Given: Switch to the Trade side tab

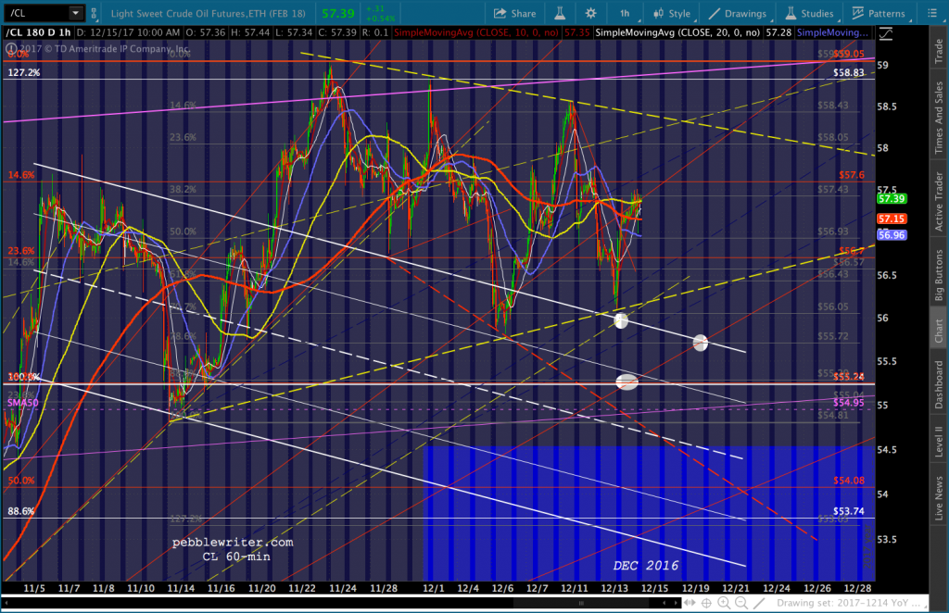Looking at the screenshot, I should tap(938, 51).
